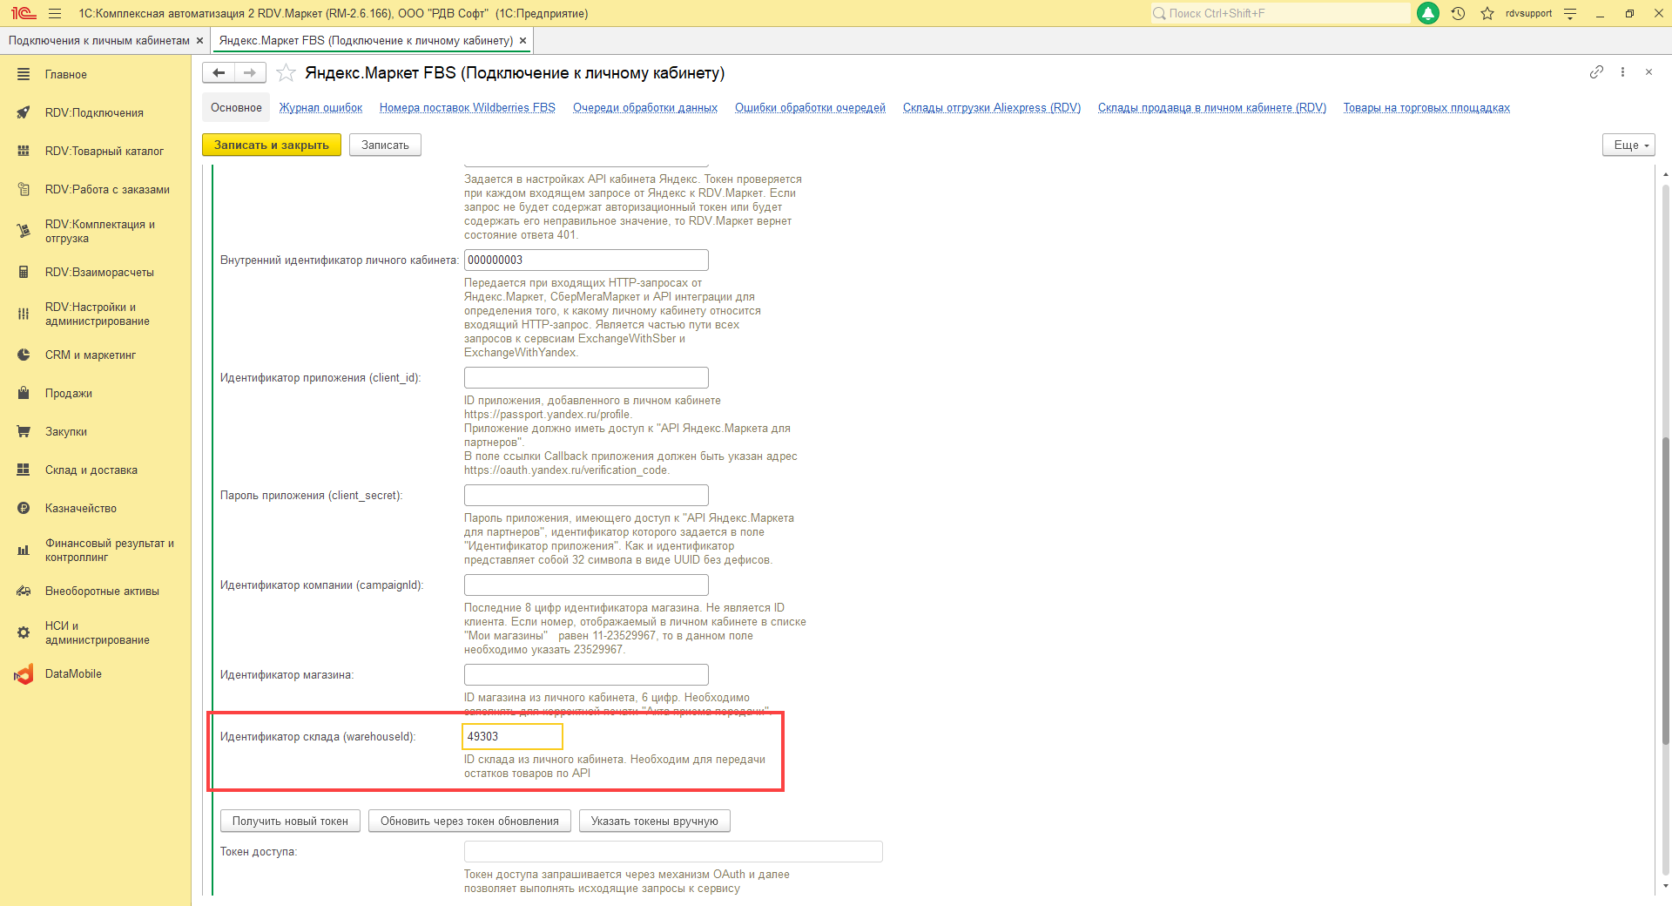The width and height of the screenshot is (1672, 906).
Task: Open the notifications bell icon
Action: 1428,13
